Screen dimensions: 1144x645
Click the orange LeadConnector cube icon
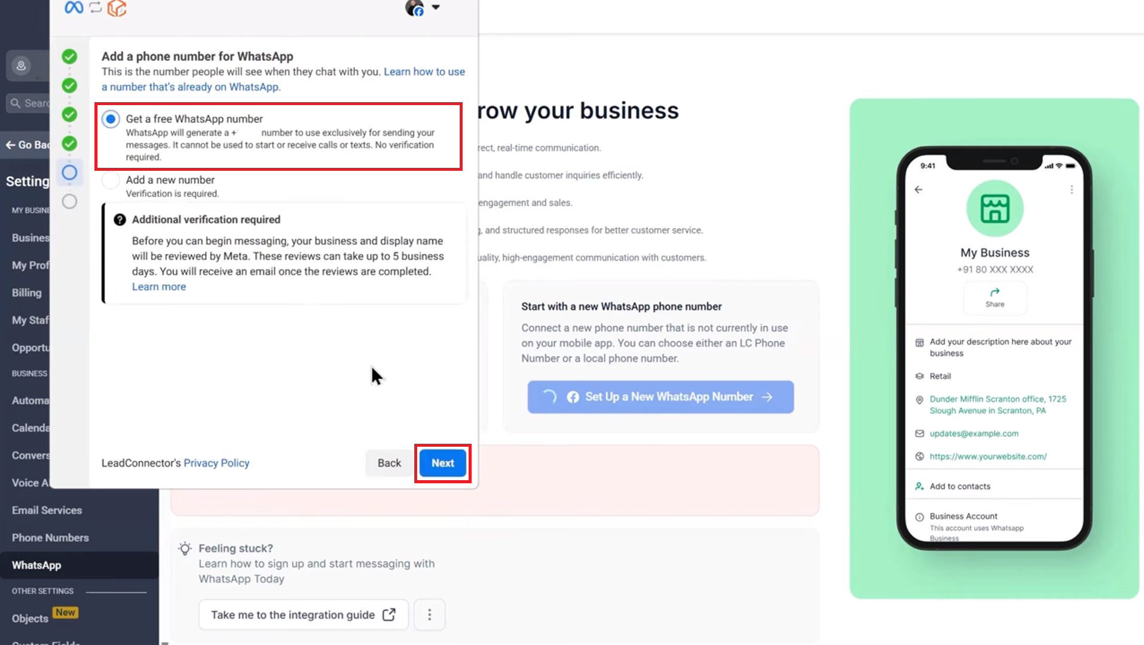[117, 8]
